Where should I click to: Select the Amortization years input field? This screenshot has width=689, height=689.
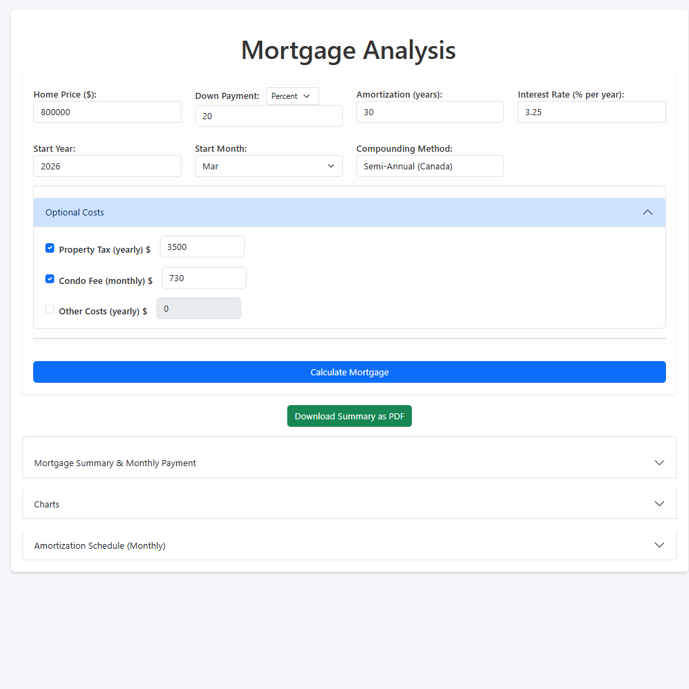[430, 111]
